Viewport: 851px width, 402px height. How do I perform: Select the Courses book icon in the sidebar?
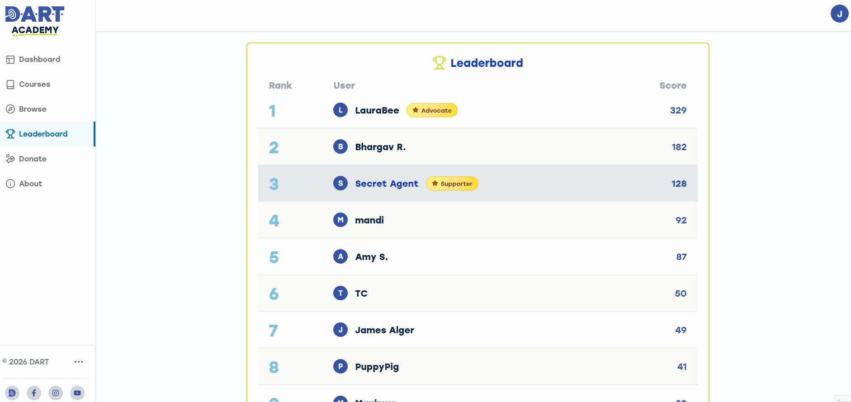point(10,84)
